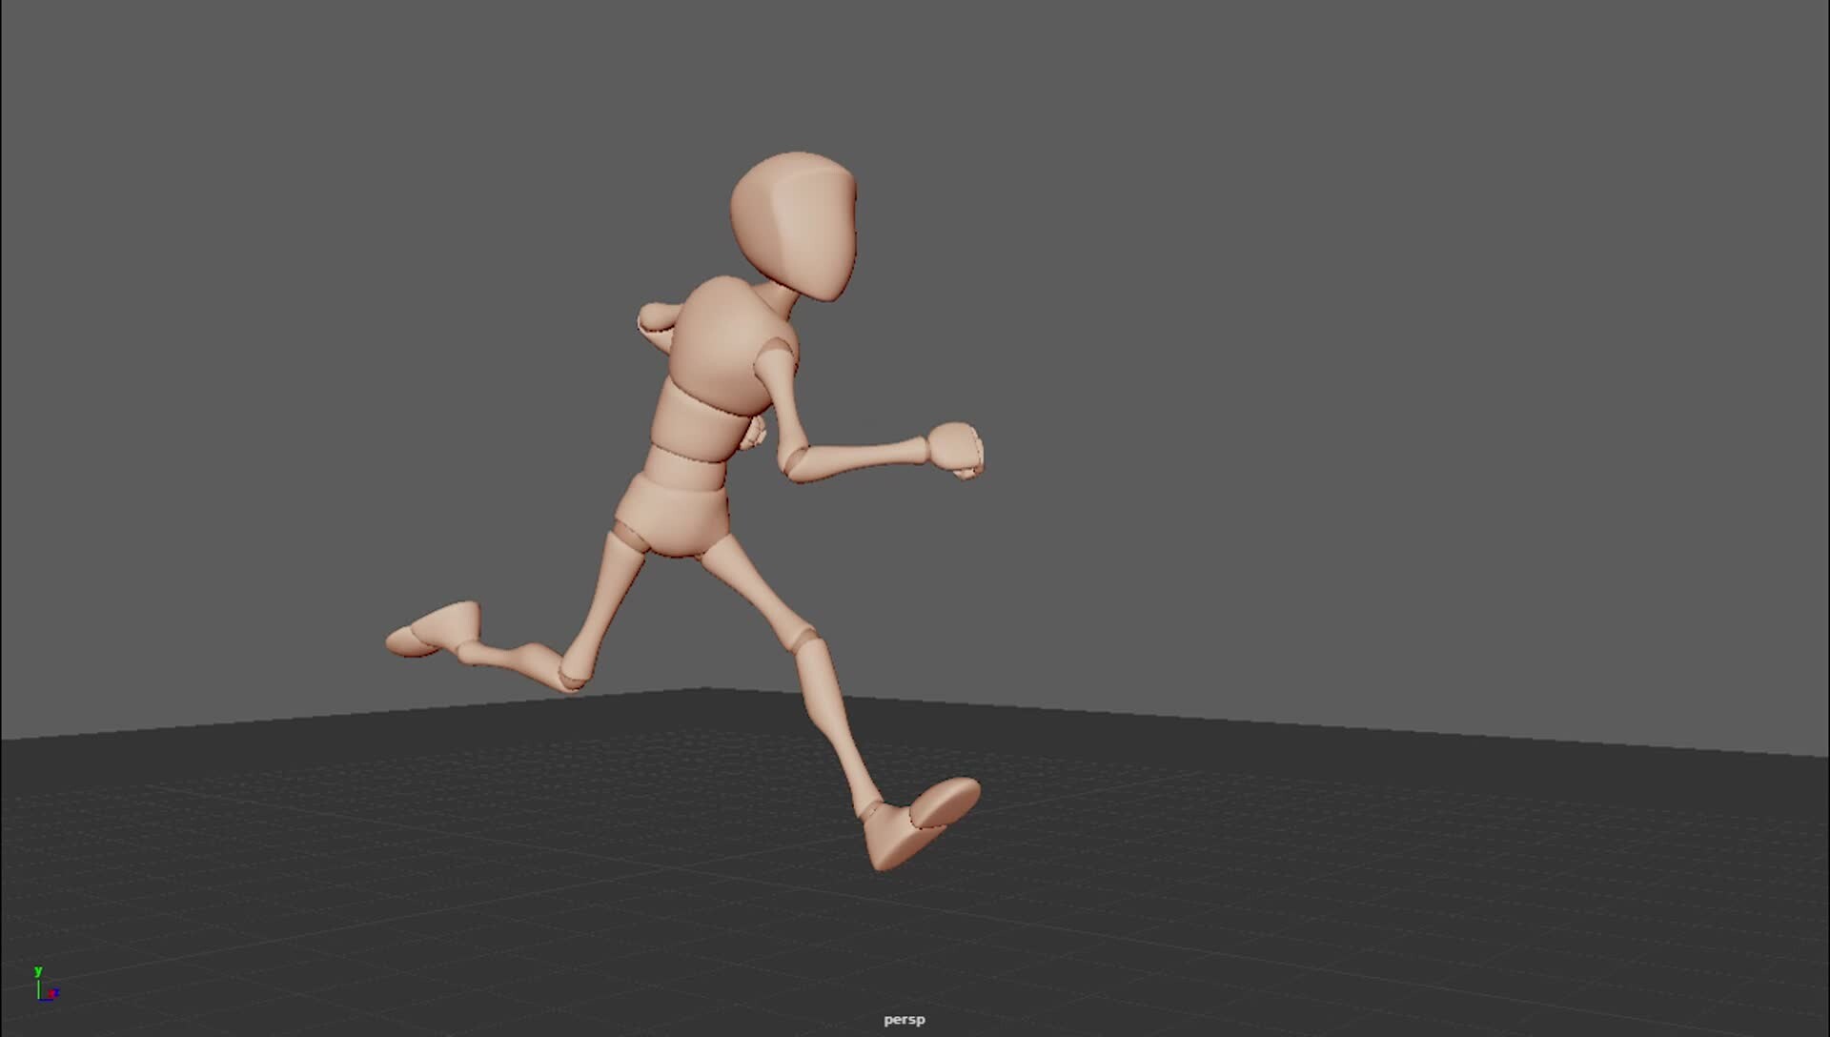Click the front arm's elbow joint

[794, 462]
